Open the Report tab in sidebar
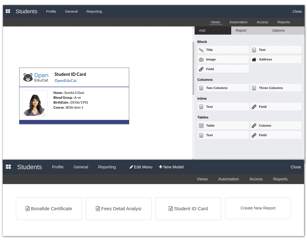 241,30
